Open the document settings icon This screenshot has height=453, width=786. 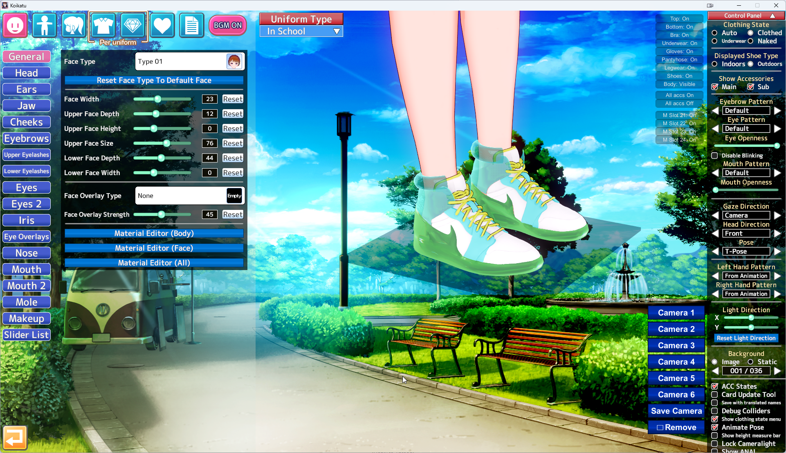click(191, 25)
